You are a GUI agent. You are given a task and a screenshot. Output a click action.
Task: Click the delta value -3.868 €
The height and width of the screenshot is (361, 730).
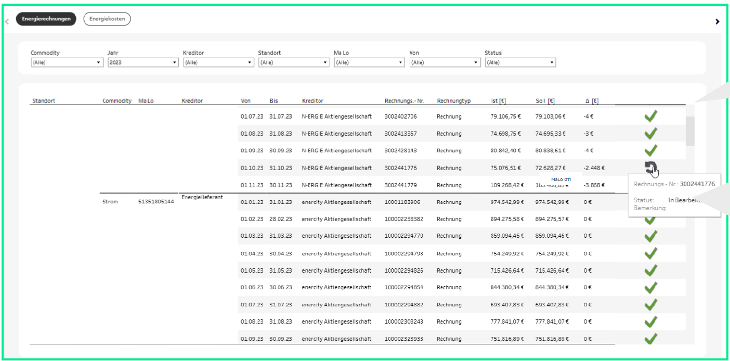click(594, 185)
